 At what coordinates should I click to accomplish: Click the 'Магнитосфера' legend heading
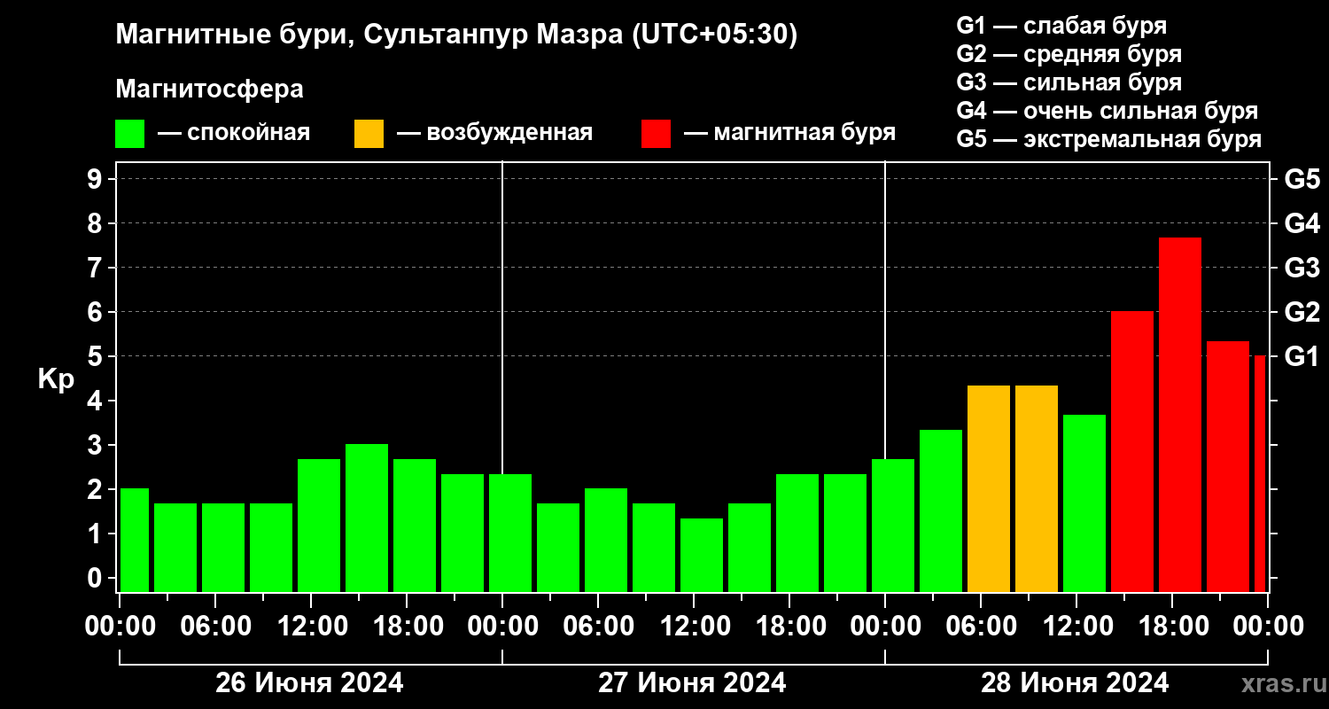[209, 90]
